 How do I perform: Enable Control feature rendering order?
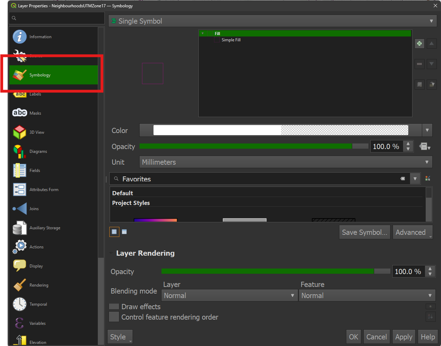114,317
